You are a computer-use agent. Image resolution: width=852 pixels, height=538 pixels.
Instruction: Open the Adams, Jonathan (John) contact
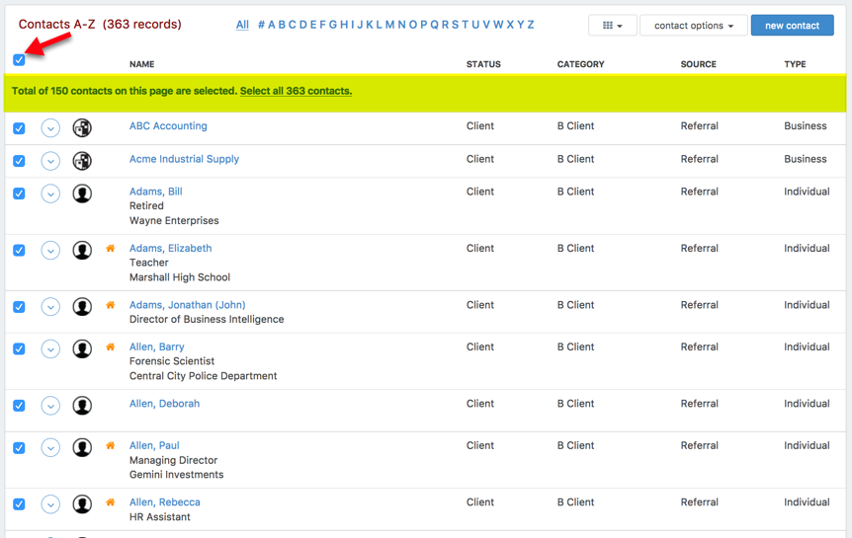pyautogui.click(x=188, y=305)
